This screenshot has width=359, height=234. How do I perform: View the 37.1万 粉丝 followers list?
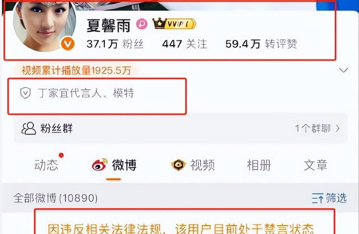(115, 44)
